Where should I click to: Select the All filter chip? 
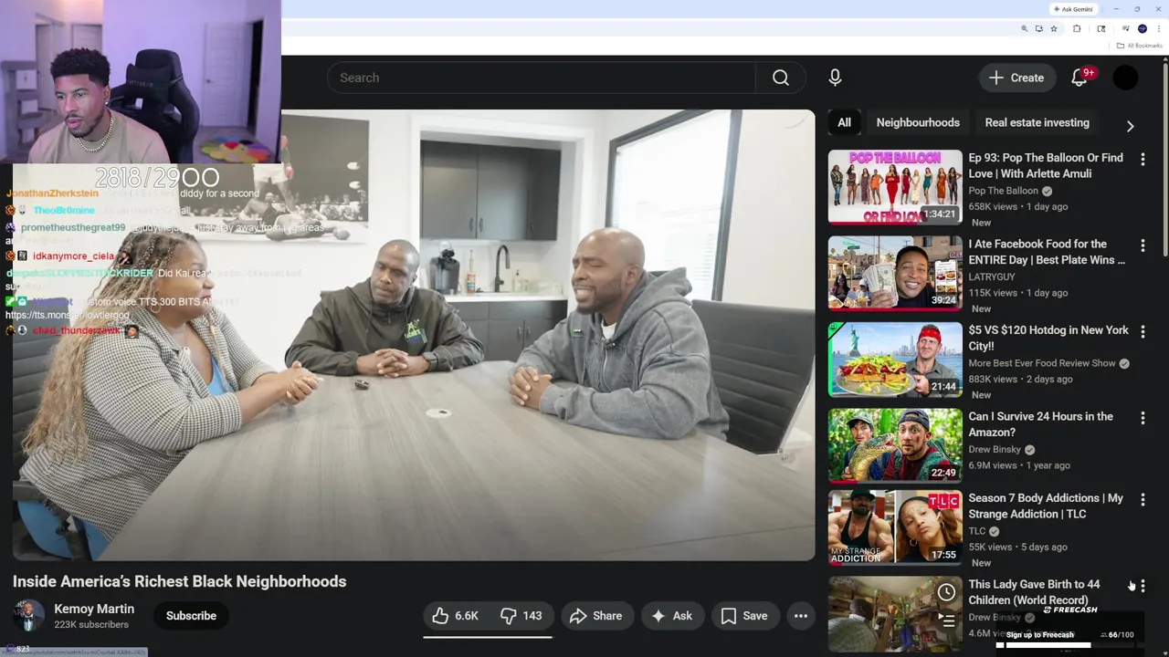pyautogui.click(x=845, y=122)
